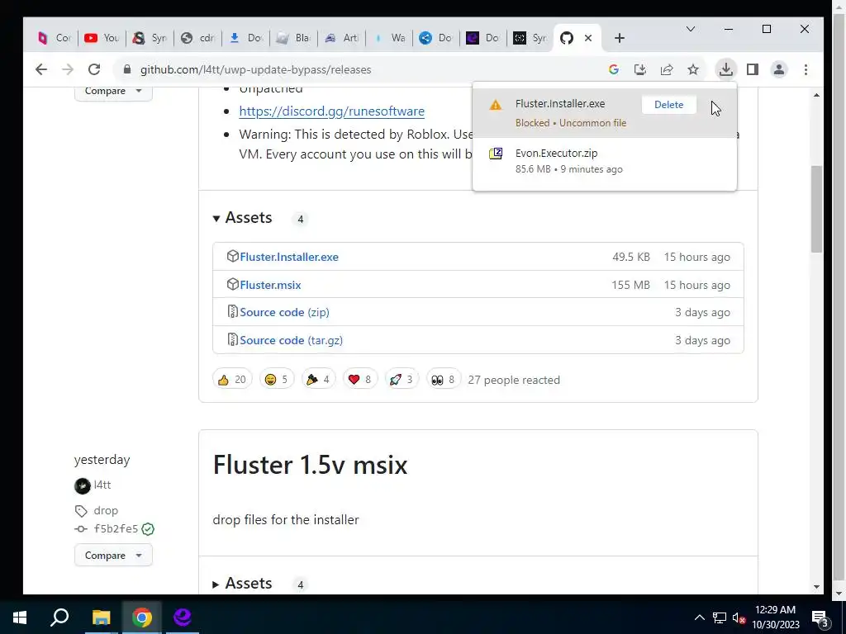React with heart emoji (8)
The height and width of the screenshot is (634, 846).
tap(360, 380)
